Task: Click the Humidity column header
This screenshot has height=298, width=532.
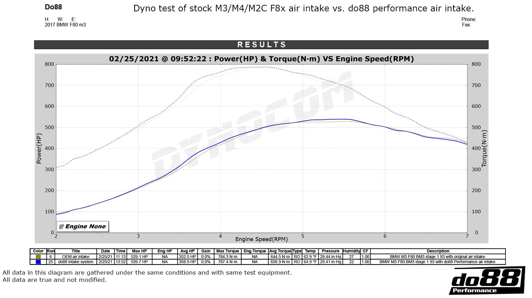Action: pyautogui.click(x=352, y=251)
